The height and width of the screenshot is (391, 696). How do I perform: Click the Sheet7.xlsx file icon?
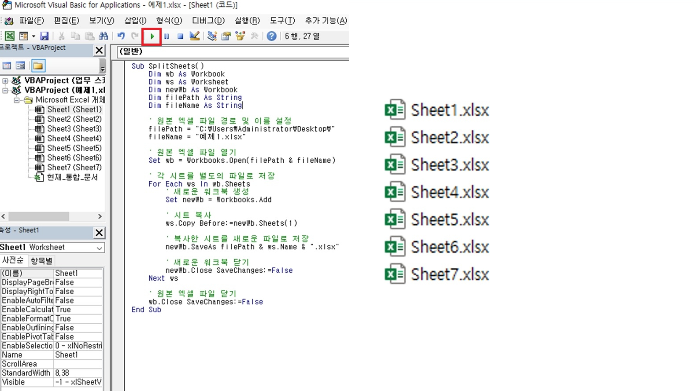pyautogui.click(x=395, y=274)
